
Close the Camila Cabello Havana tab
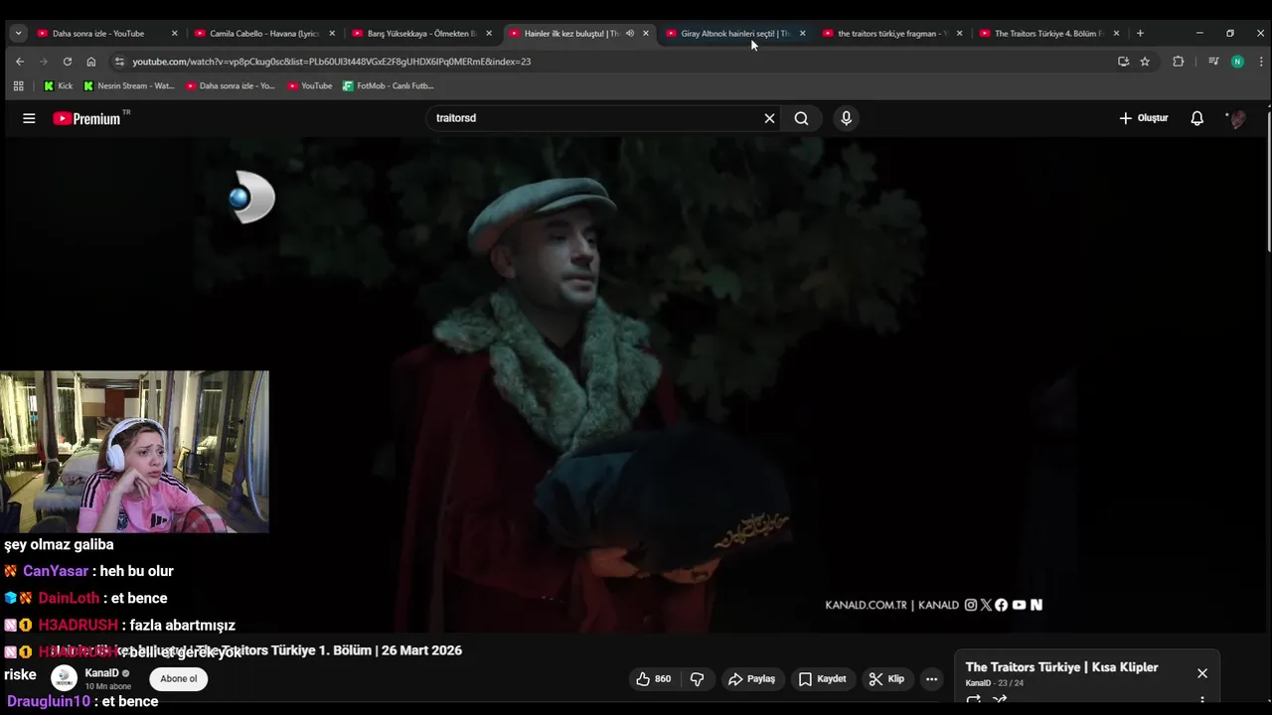[x=332, y=34]
